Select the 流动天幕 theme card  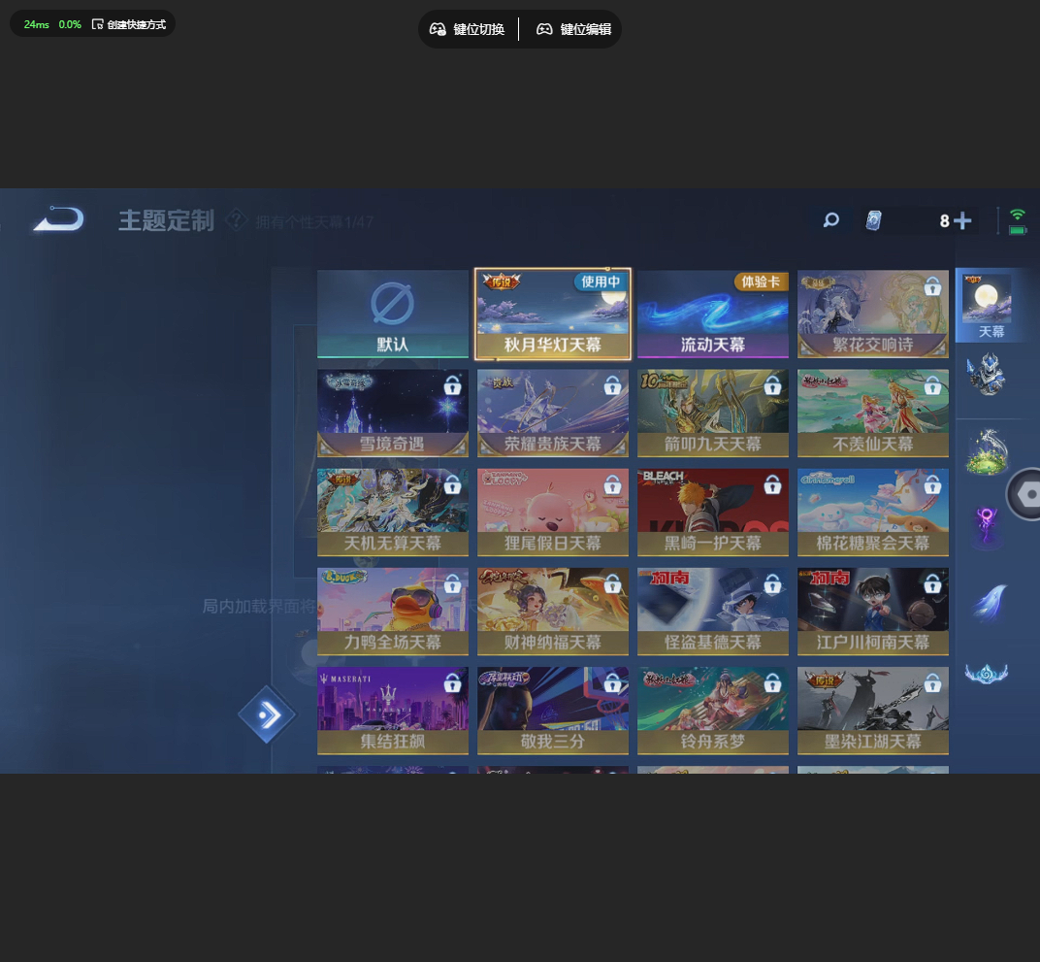(x=713, y=314)
